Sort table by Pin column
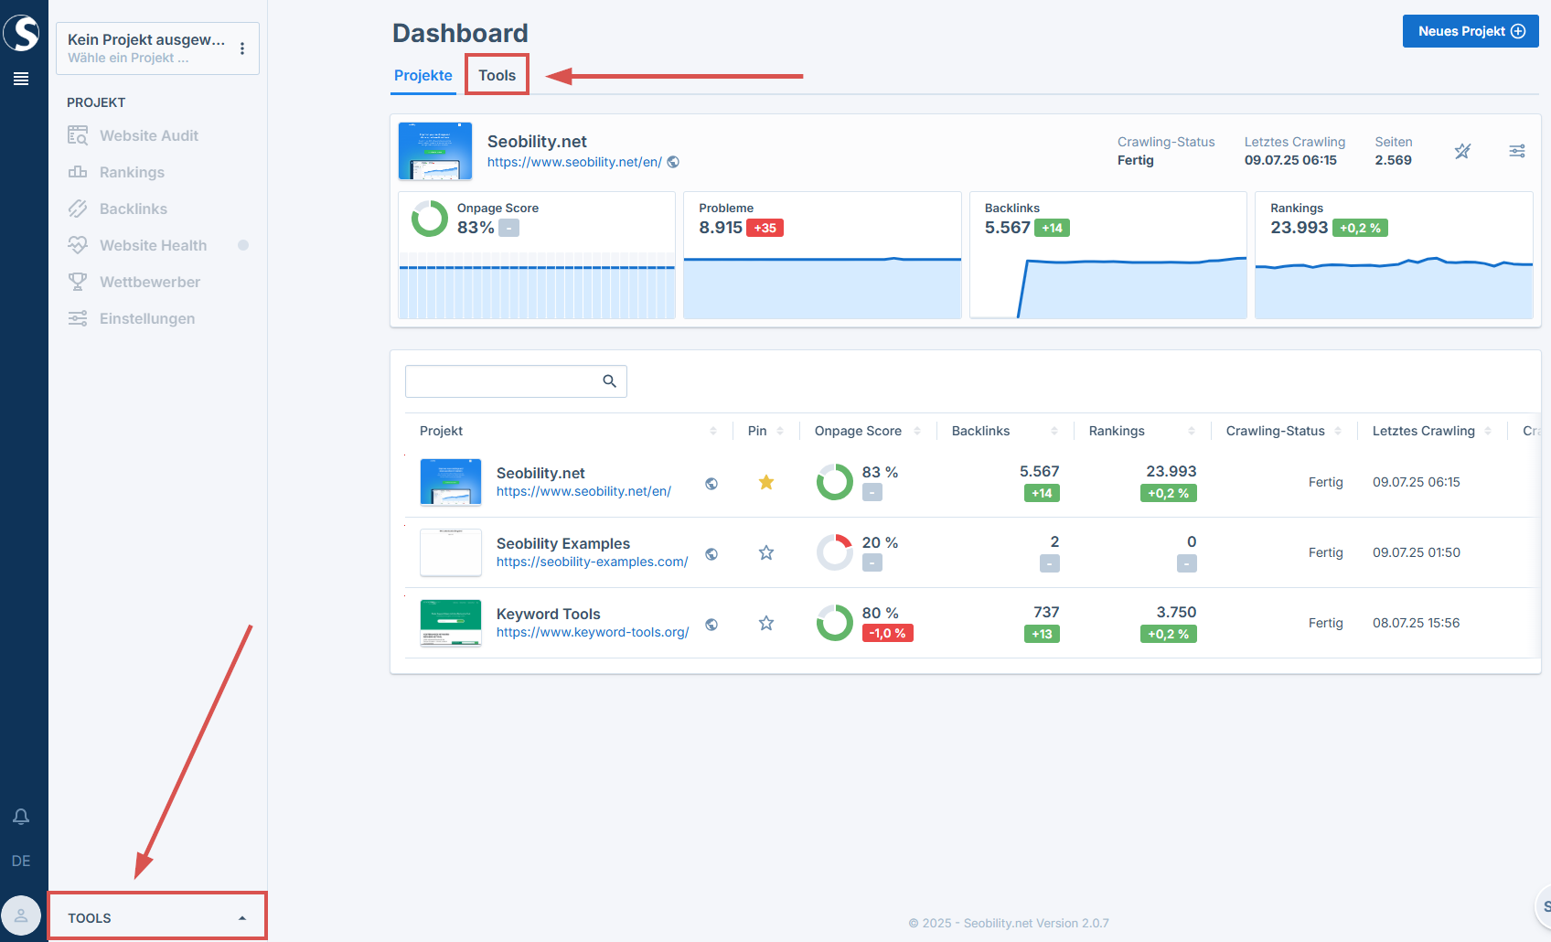The image size is (1551, 942). (x=780, y=431)
